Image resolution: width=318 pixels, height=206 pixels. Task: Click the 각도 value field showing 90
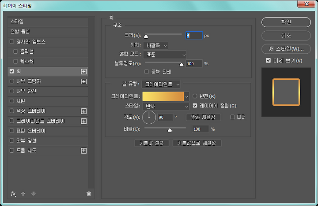point(165,117)
